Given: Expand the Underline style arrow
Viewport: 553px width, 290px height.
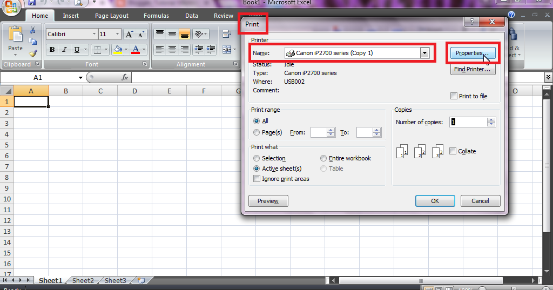Looking at the screenshot, I should coord(85,50).
